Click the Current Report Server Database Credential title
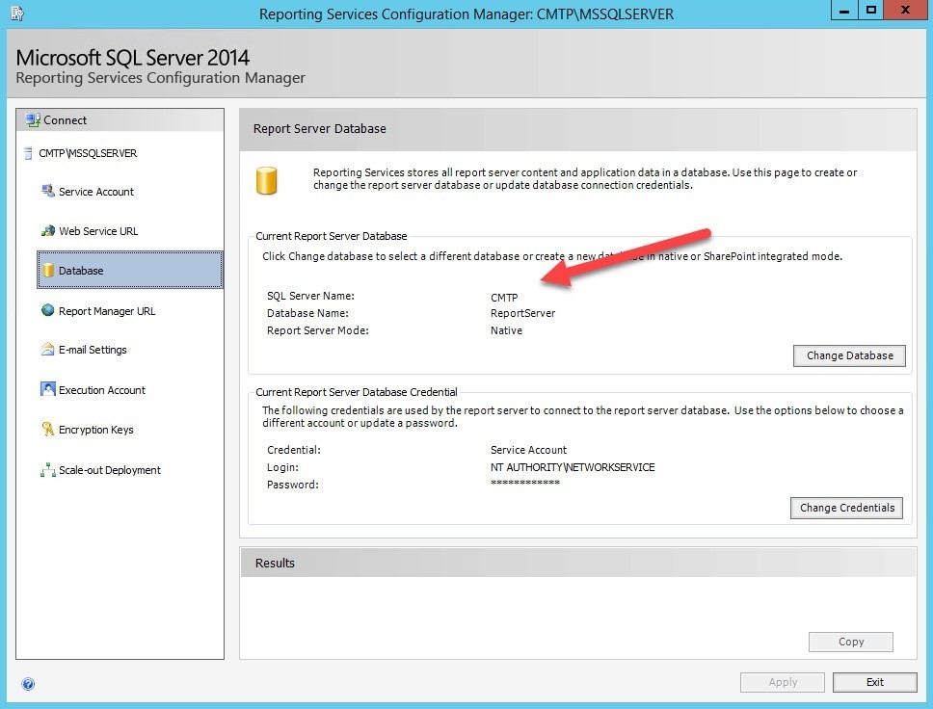This screenshot has width=933, height=709. pyautogui.click(x=357, y=392)
